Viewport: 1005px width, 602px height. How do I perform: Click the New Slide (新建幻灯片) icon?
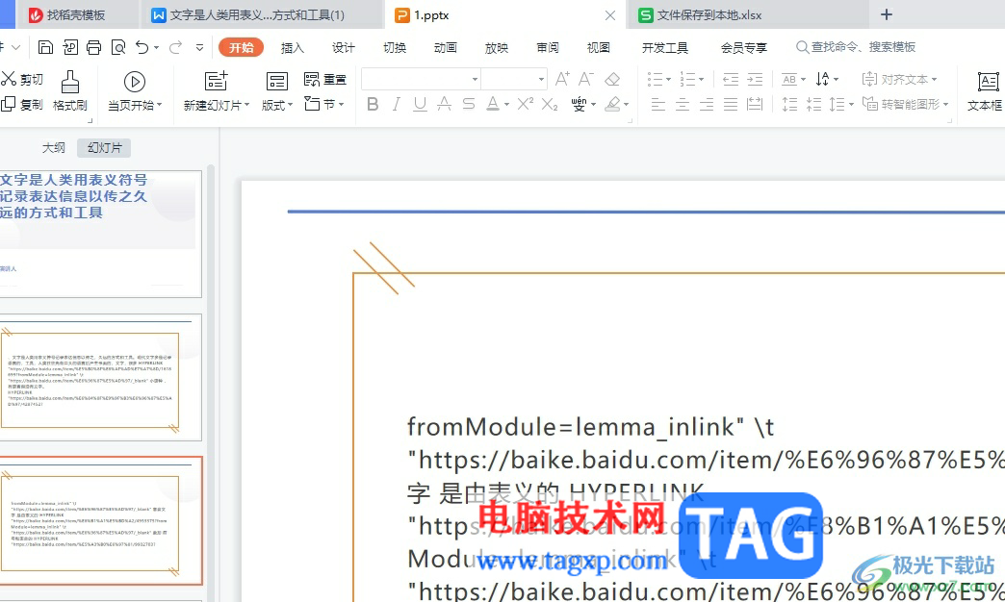pyautogui.click(x=216, y=82)
